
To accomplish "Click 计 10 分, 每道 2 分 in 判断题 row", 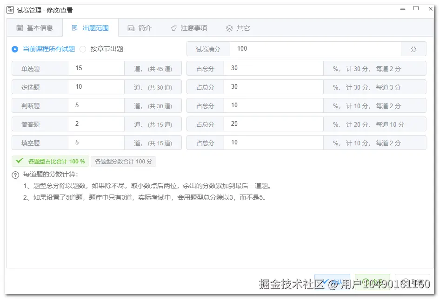I will click(x=373, y=106).
